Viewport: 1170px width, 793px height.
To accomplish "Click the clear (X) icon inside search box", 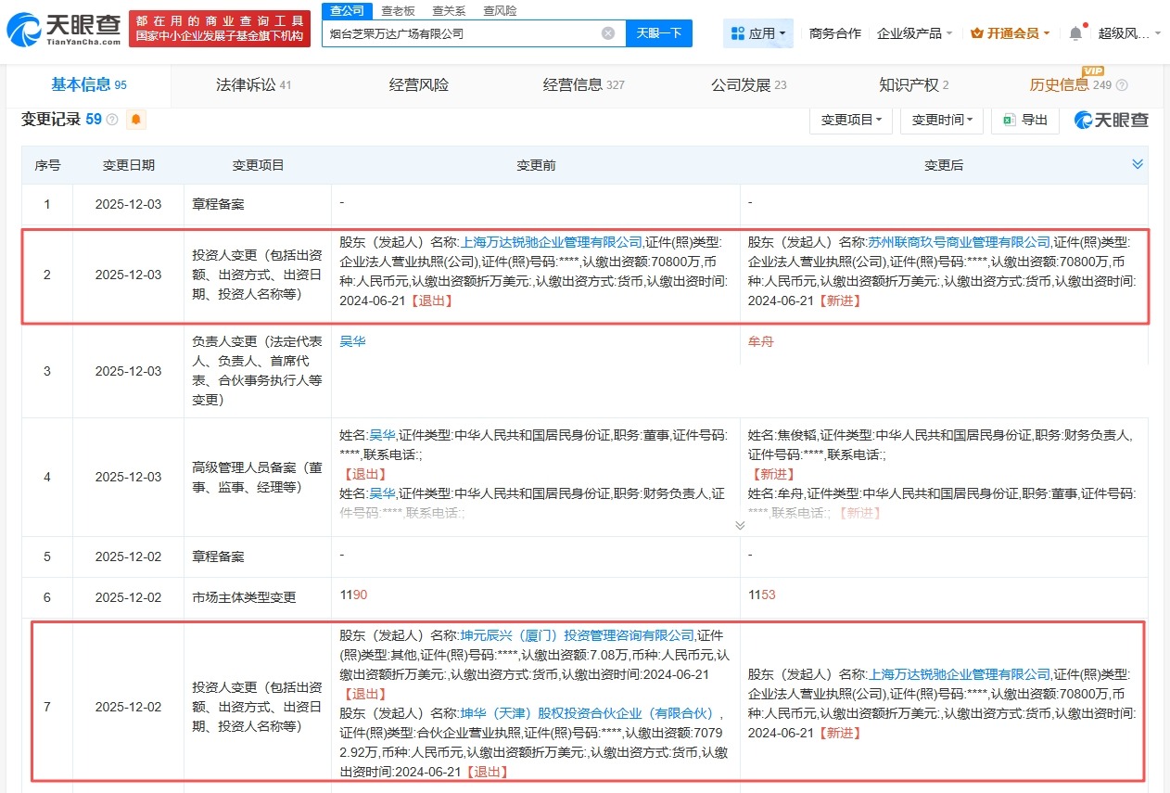I will 609,33.
